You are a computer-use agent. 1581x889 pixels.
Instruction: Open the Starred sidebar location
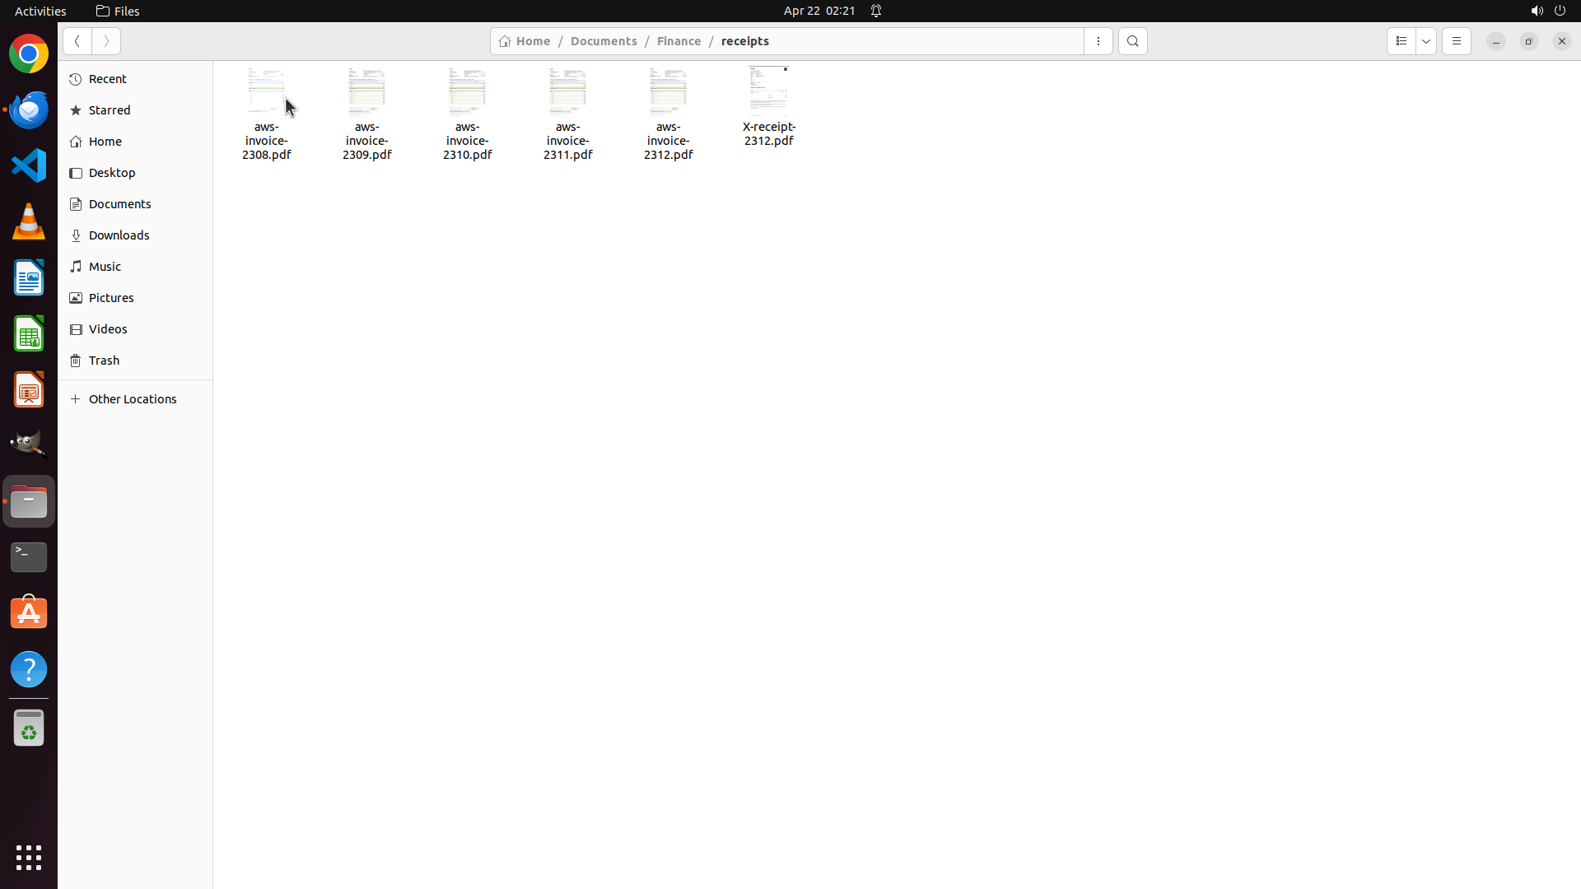coord(110,110)
